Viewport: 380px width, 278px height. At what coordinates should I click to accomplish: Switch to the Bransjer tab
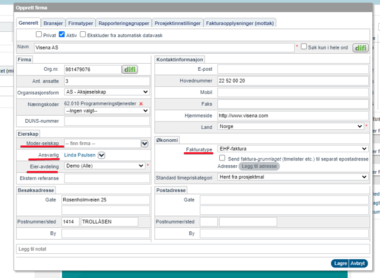click(x=53, y=23)
